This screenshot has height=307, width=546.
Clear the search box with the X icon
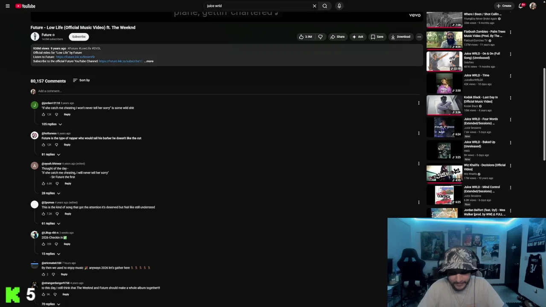(x=314, y=6)
